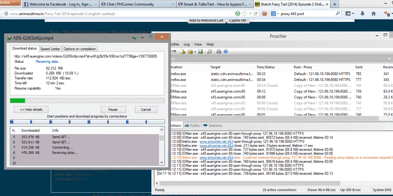
Task: Close the Smart & TalknText tab
Action: [x=250, y=4]
